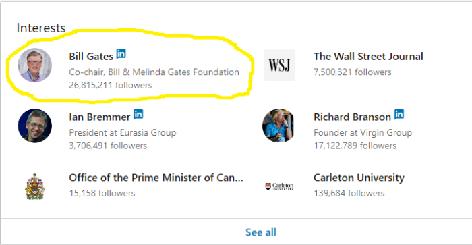
Task: Click the LinkedIn influencer badge beside Richard Branson
Action: pos(399,114)
